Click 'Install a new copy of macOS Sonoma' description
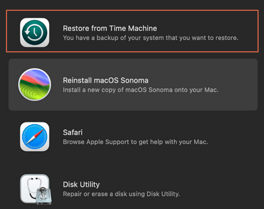The height and width of the screenshot is (209, 264). (x=141, y=90)
